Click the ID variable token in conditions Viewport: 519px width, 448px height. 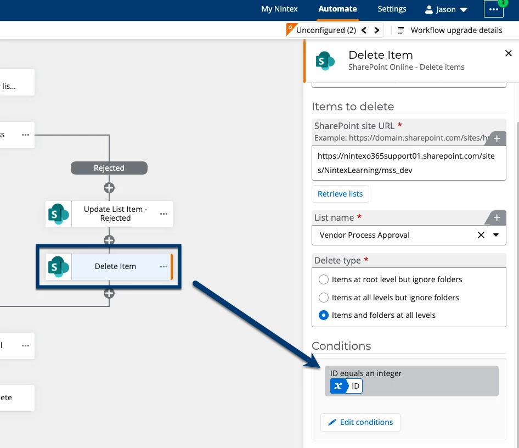[x=346, y=386]
